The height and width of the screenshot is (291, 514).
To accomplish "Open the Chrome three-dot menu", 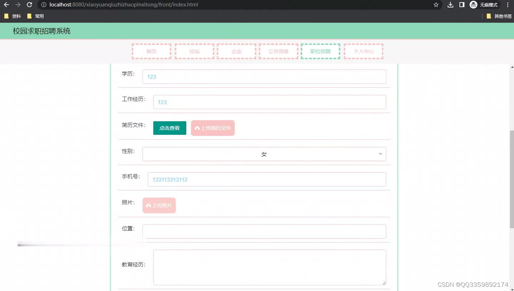I will pos(508,5).
